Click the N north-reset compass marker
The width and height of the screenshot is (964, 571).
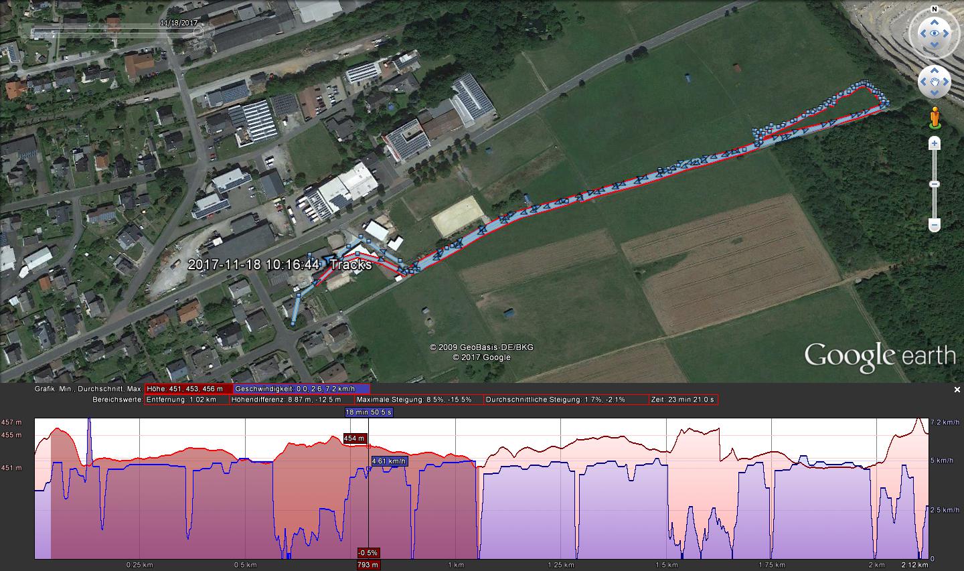point(934,10)
